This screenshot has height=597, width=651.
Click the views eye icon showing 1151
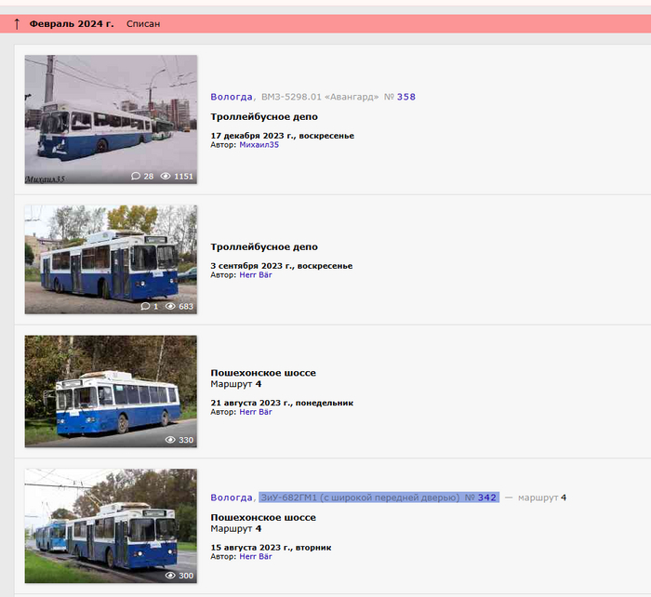tap(166, 176)
